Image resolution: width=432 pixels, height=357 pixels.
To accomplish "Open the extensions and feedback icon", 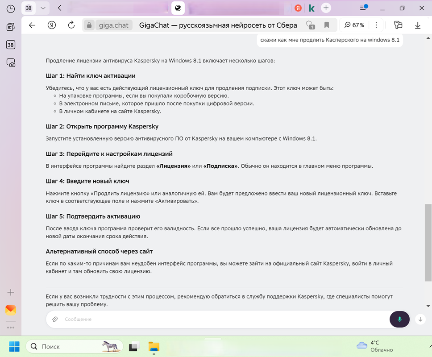I will point(398,25).
